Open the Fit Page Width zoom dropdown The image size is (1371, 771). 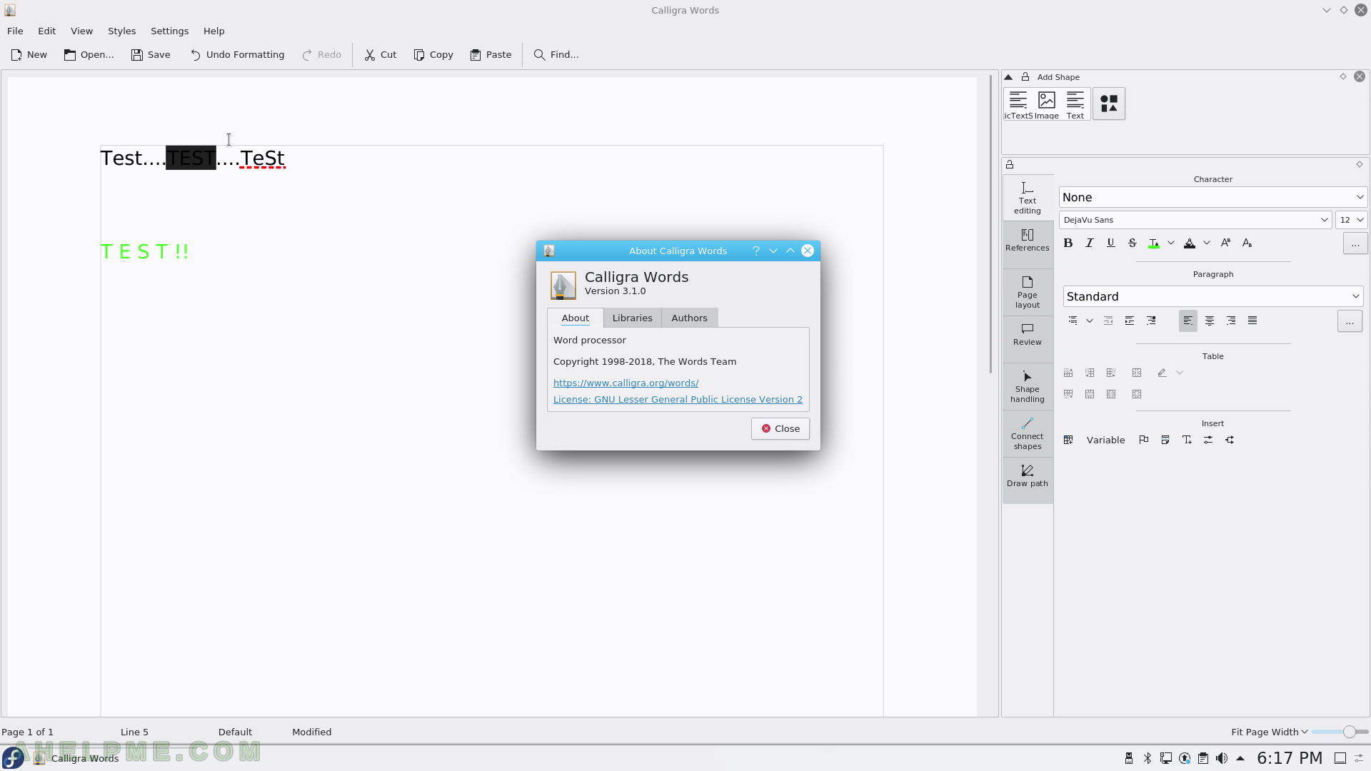pos(1269,732)
